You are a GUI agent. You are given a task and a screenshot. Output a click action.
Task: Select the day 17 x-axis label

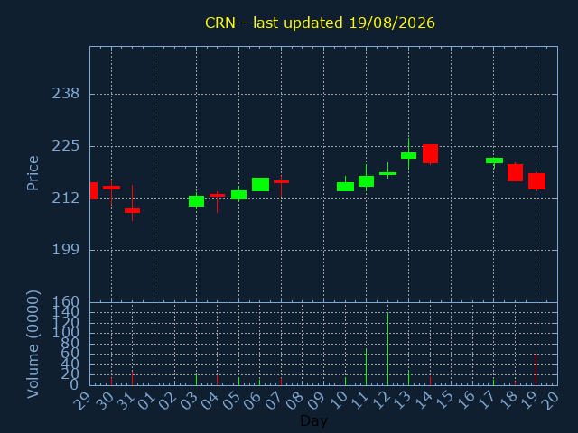pyautogui.click(x=488, y=400)
